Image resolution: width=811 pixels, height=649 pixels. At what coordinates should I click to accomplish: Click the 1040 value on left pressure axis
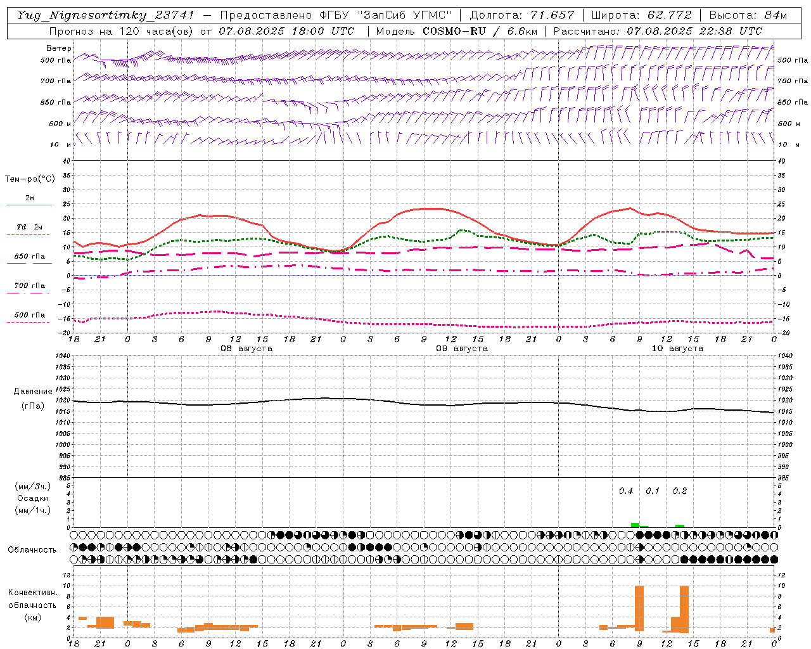point(62,356)
